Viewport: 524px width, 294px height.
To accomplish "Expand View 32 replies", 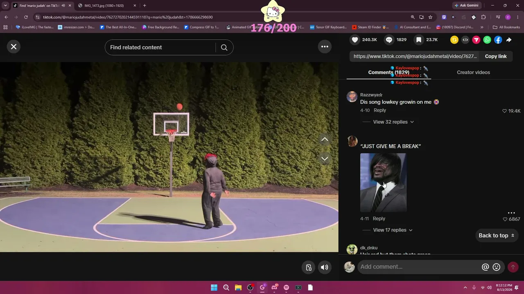I will click(393, 122).
